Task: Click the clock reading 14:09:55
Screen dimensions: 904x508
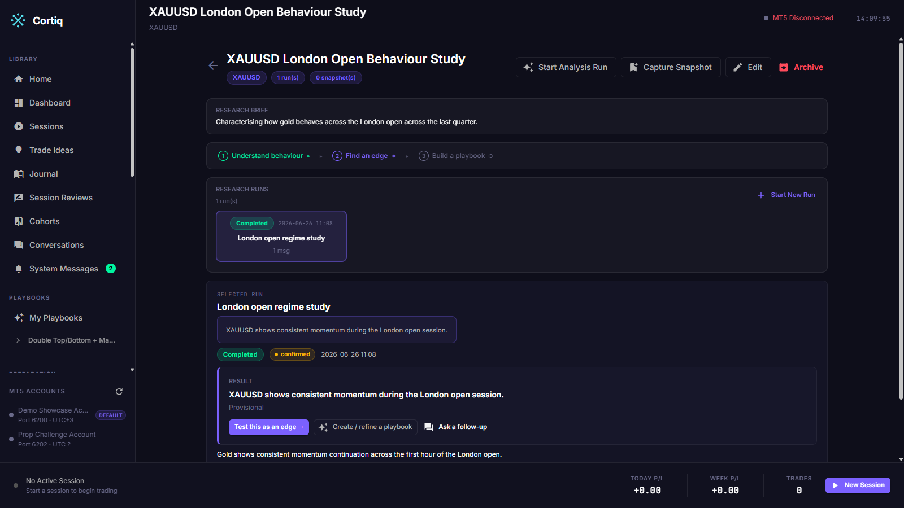Action: (x=873, y=18)
